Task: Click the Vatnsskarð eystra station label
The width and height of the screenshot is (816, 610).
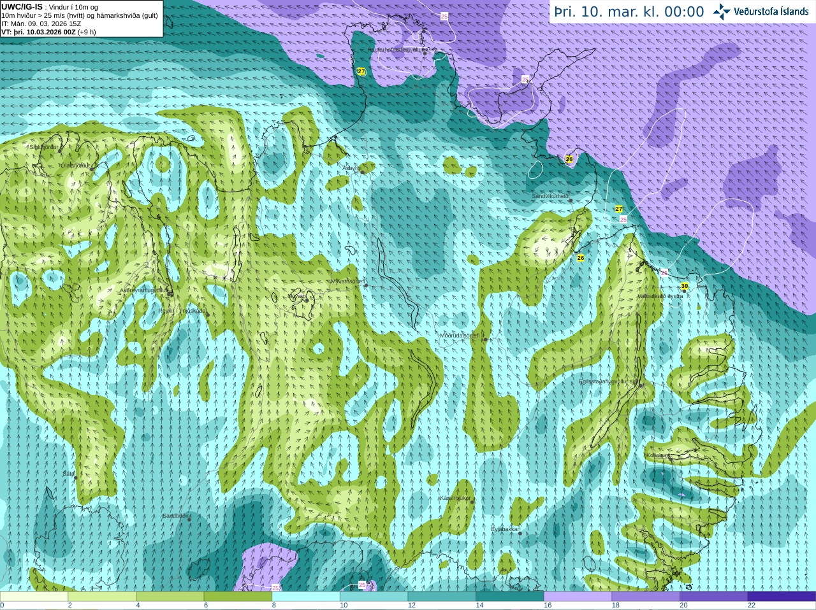Action: click(x=660, y=296)
